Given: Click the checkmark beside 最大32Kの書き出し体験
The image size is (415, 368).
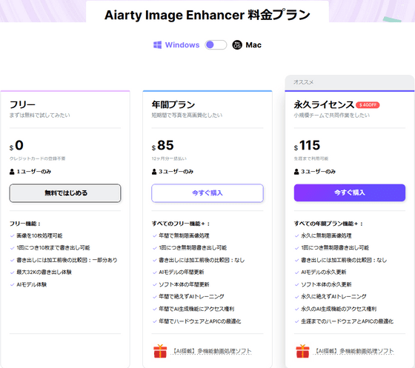Looking at the screenshot, I should [x=12, y=272].
